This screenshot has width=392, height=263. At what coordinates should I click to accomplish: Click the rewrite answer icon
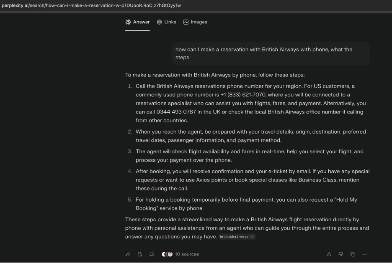click(152, 254)
